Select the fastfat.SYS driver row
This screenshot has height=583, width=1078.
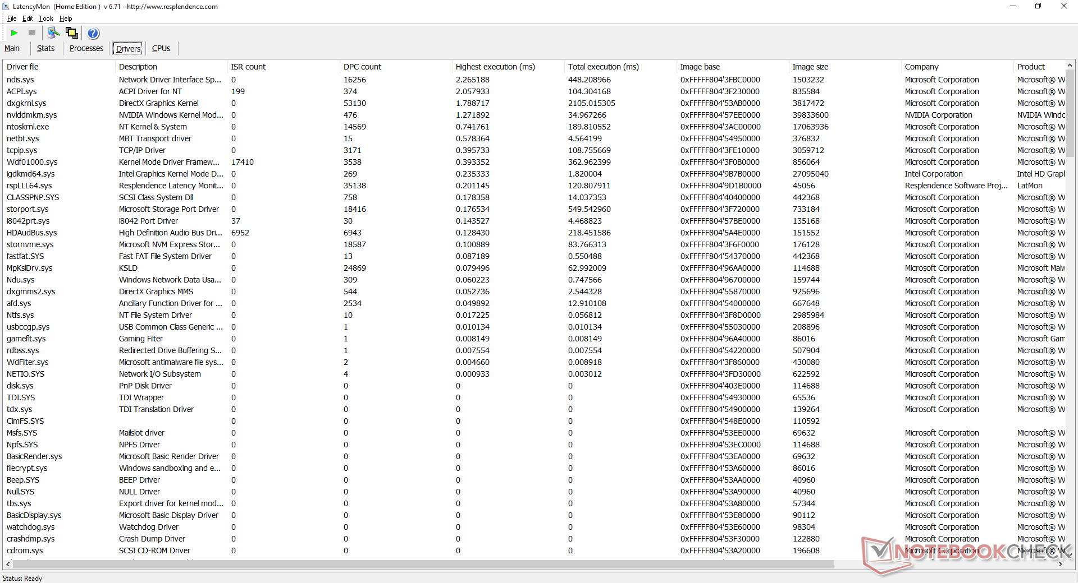534,256
